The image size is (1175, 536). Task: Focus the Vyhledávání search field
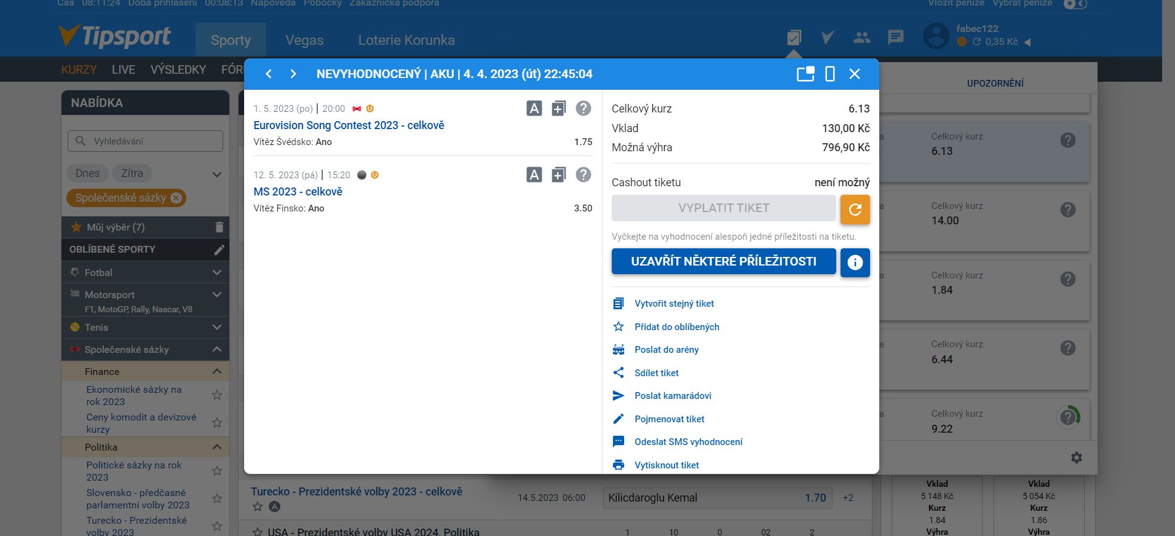click(145, 141)
